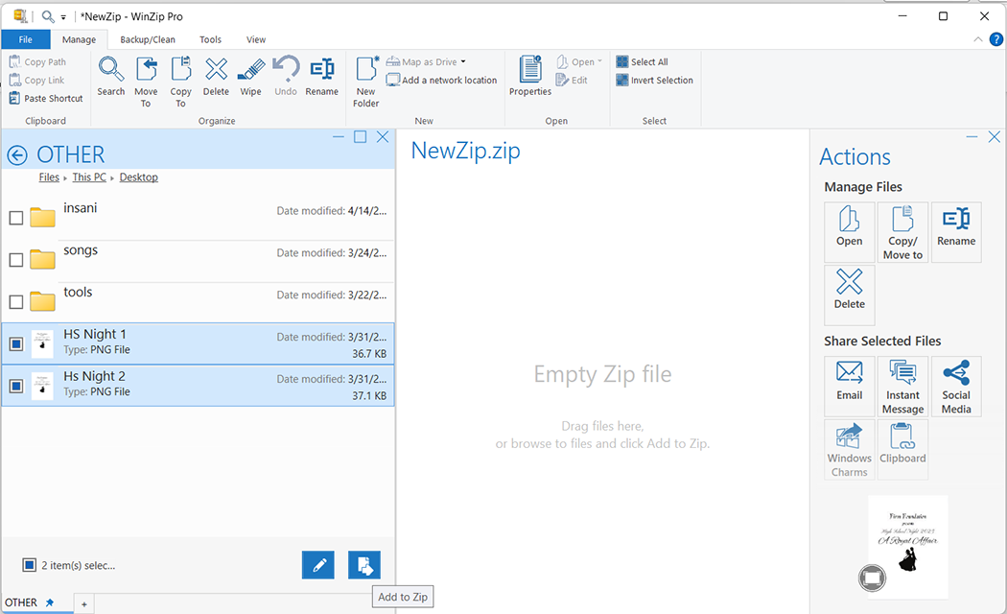Expand the ribbon Open dropdown
1007x614 pixels.
599,61
